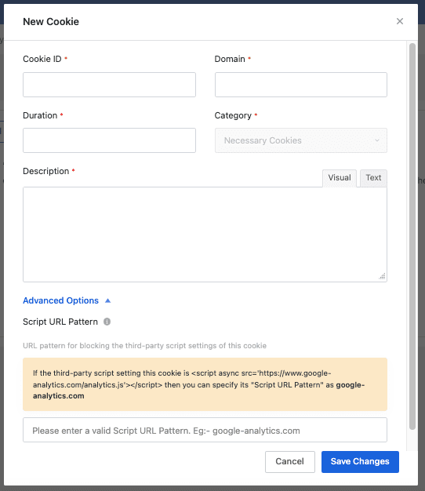Image resolution: width=425 pixels, height=491 pixels.
Task: Click the orange google-analytics example notice
Action: click(205, 384)
